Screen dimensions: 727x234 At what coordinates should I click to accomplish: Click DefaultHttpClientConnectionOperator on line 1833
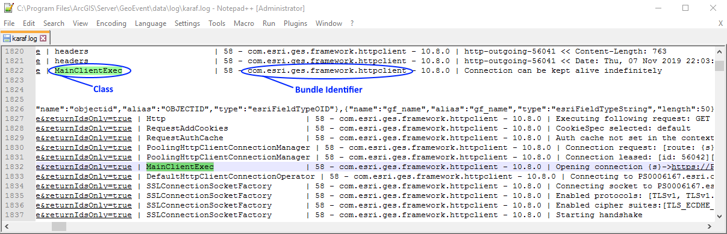[231, 176]
